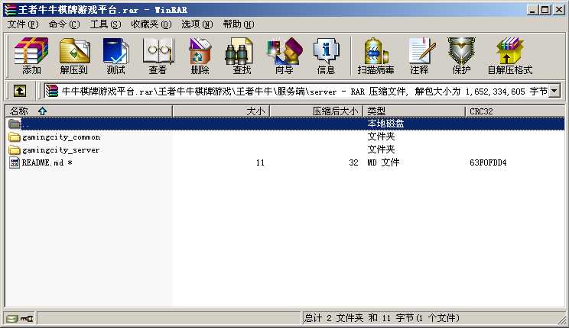Sort by the 名称 column header
The width and height of the screenshot is (569, 328).
[x=89, y=111]
